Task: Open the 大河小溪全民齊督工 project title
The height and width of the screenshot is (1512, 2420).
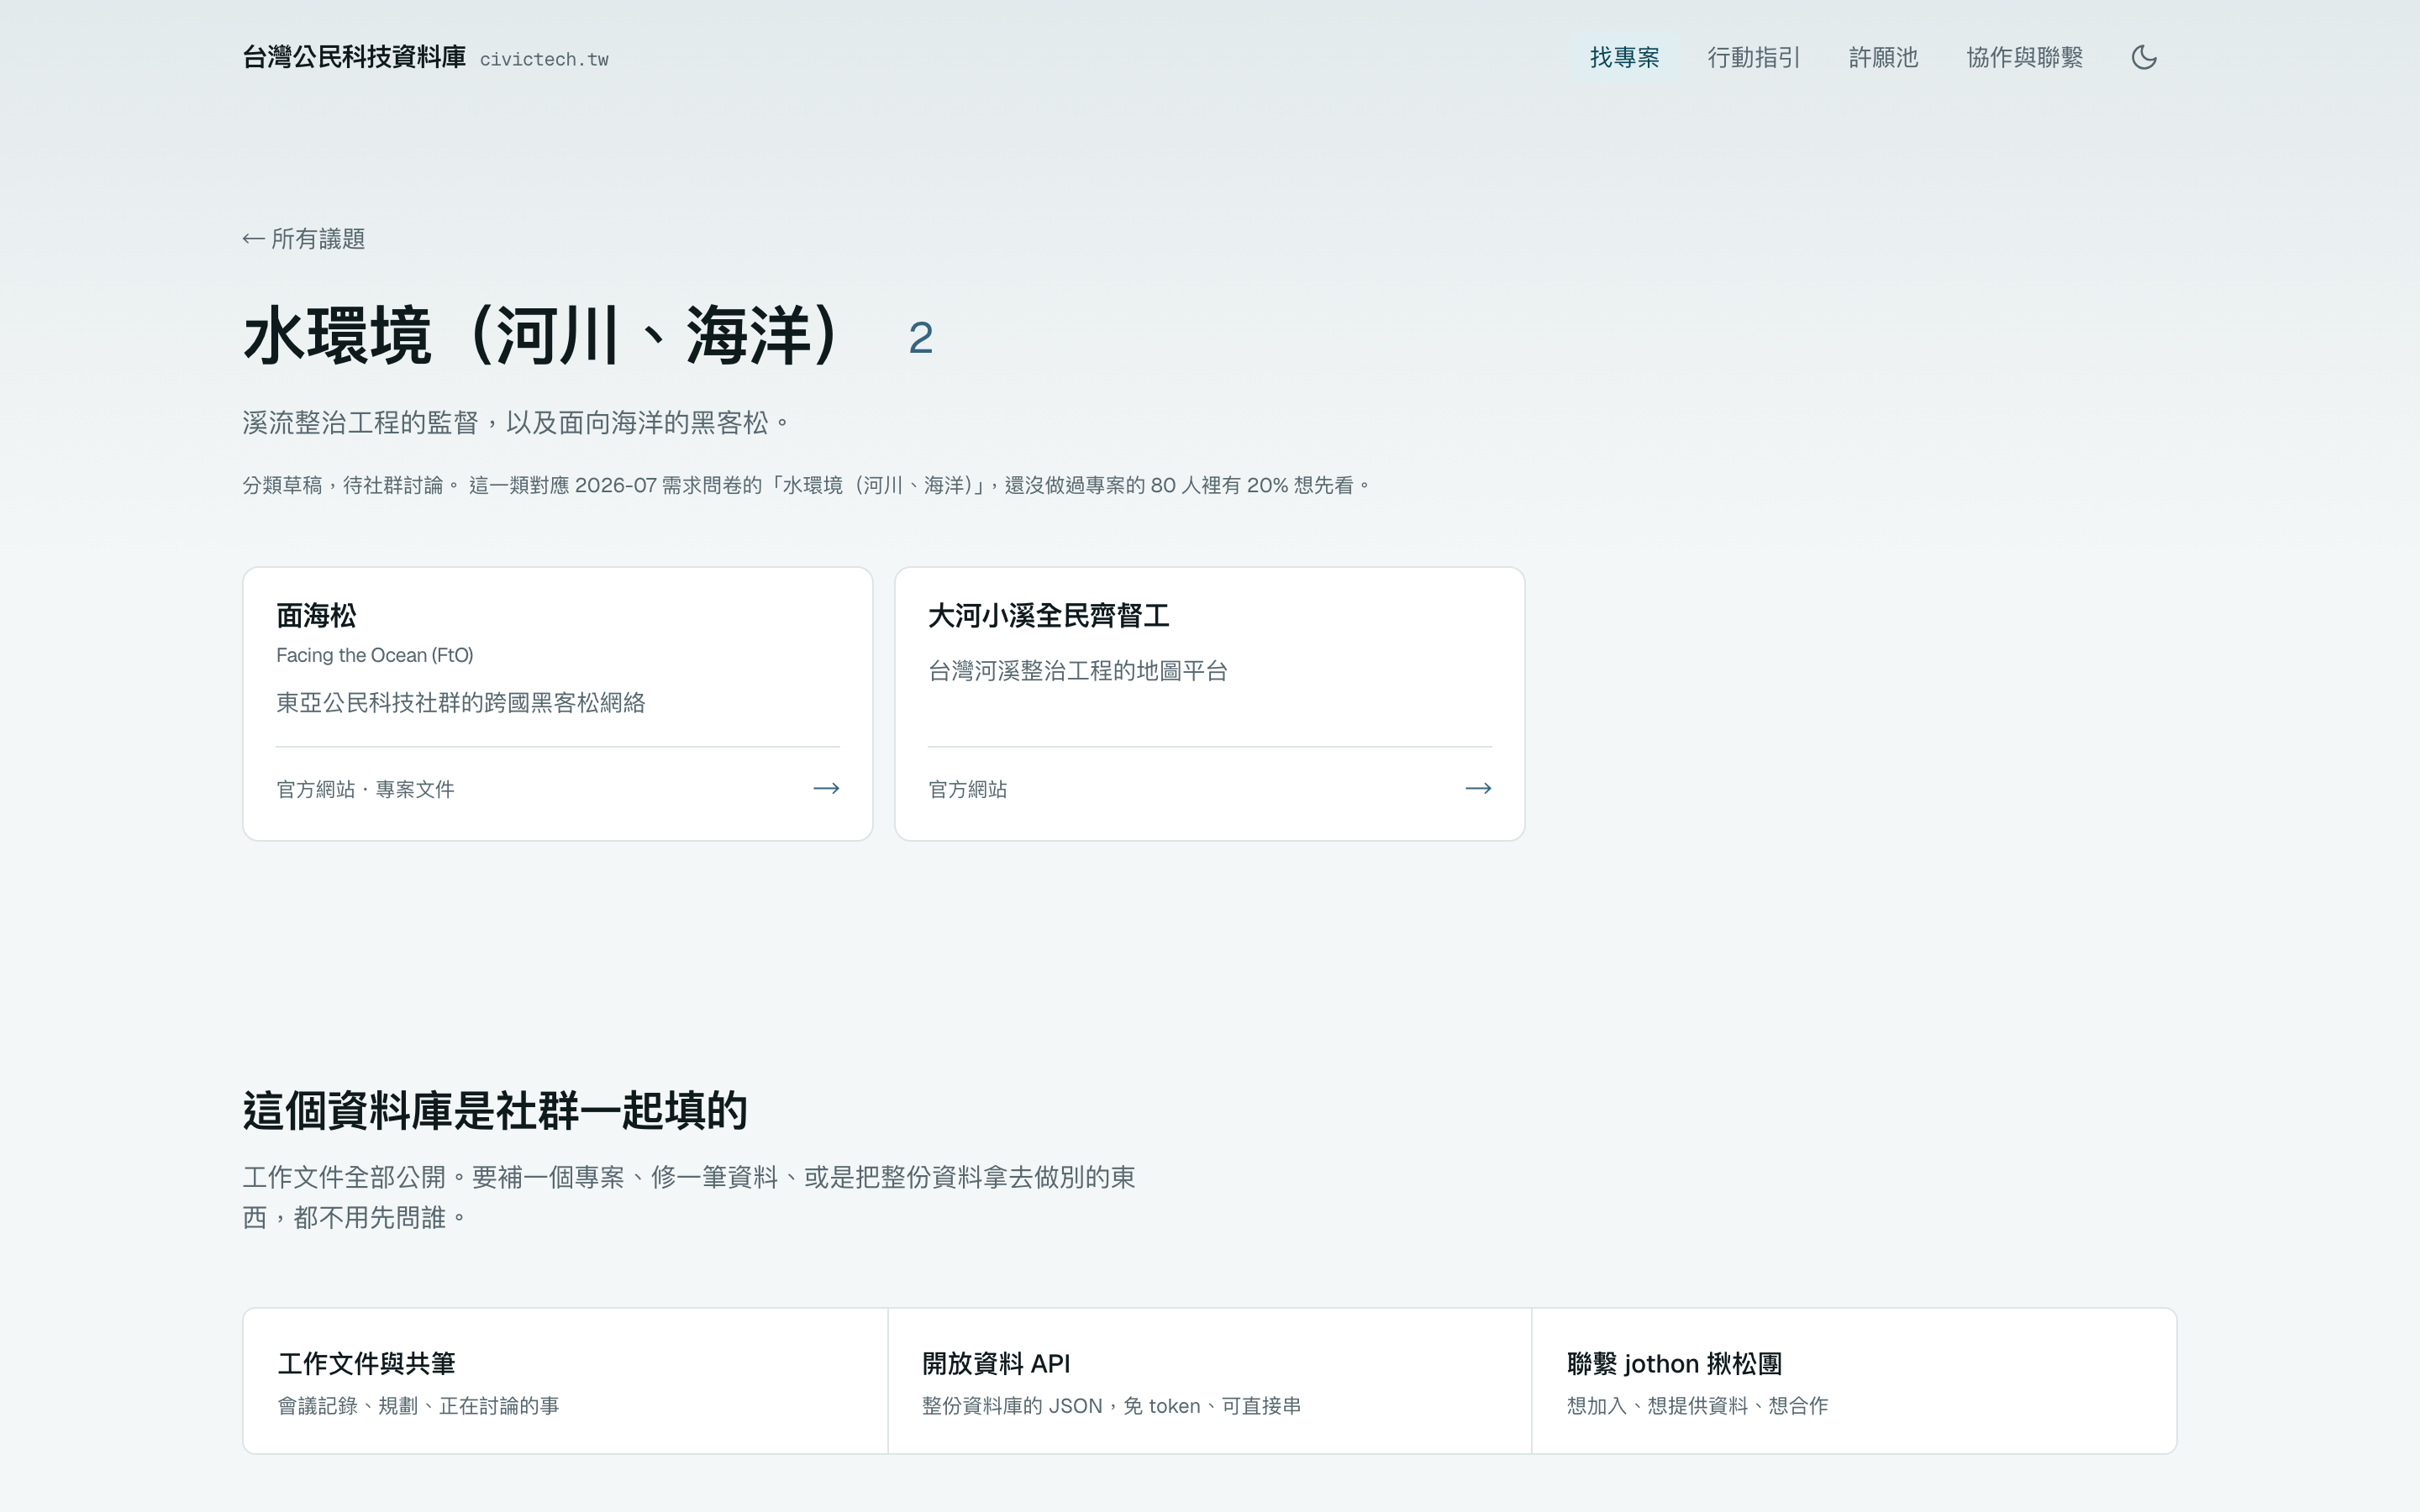Action: coord(1048,615)
